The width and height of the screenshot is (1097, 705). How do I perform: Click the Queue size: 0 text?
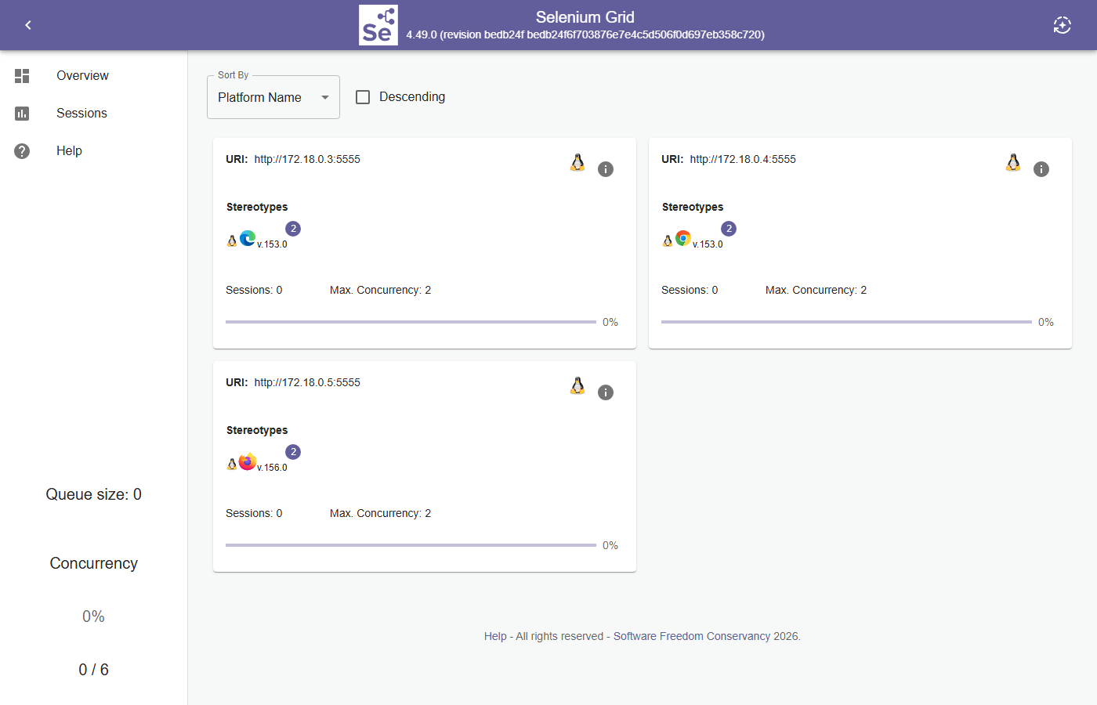coord(94,494)
